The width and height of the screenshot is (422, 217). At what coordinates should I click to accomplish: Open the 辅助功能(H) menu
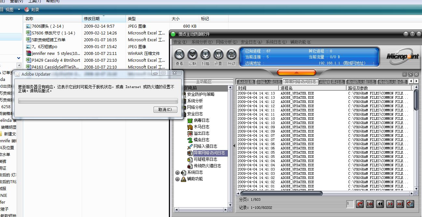[x=301, y=42]
